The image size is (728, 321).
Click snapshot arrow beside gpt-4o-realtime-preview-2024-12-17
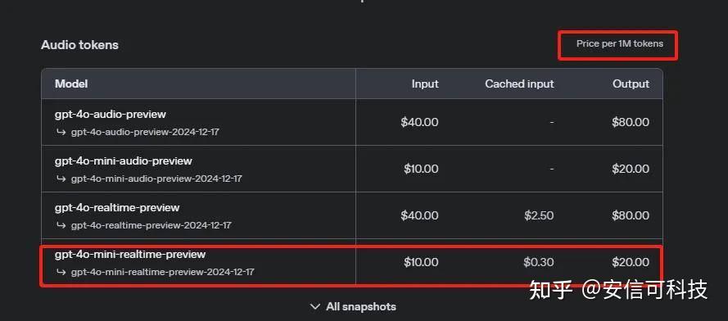pos(61,225)
